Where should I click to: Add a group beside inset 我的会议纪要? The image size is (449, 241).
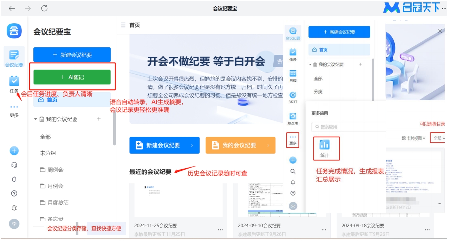pos(361,64)
